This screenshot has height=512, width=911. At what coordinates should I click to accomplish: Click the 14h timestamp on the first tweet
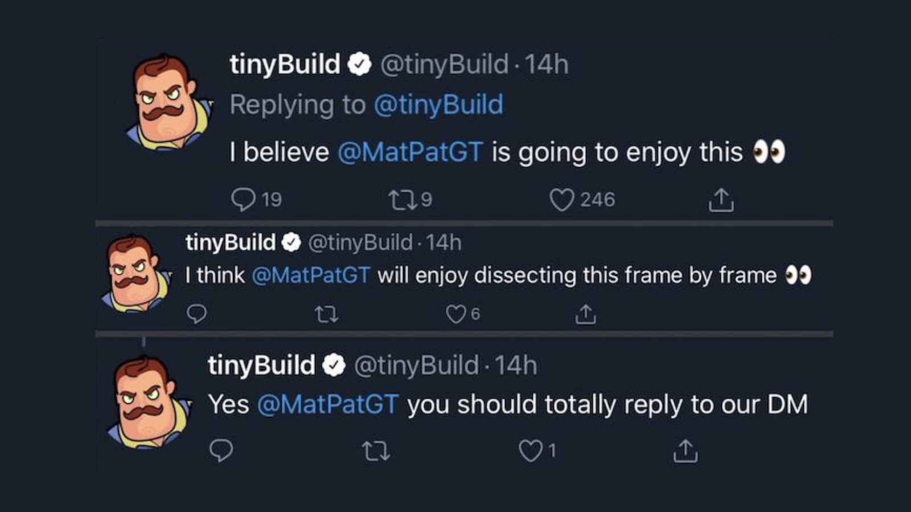tap(545, 64)
